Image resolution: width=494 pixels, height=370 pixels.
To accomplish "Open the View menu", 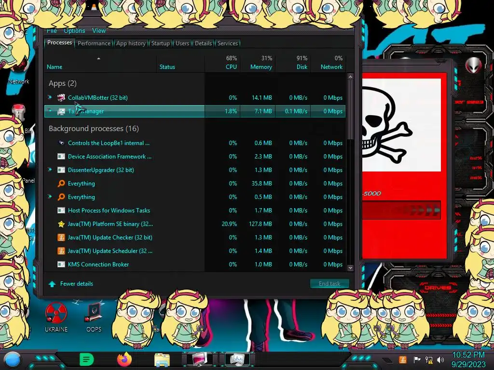I will (99, 30).
